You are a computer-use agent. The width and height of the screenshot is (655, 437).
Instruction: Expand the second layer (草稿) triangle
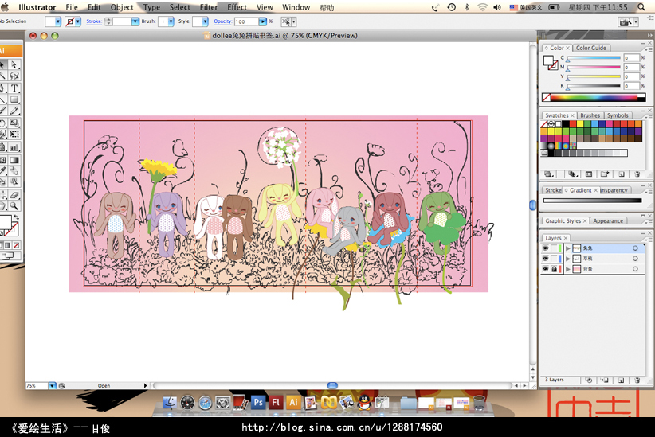point(567,259)
